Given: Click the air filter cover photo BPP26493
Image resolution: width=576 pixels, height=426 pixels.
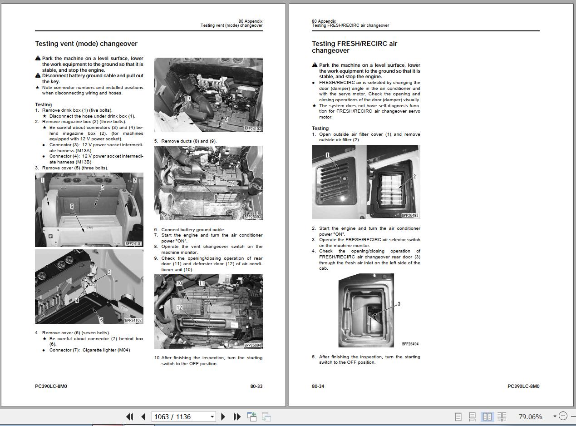Looking at the screenshot, I should tap(366, 182).
